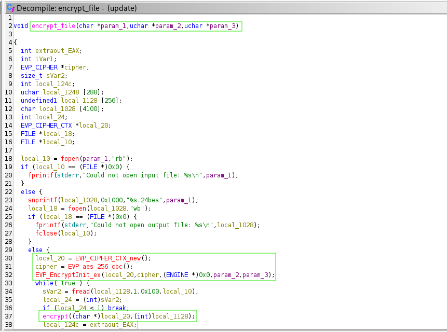The image size is (447, 332).
Task: Select the extraout_EAX declaration on line 5
Action: 57,51
